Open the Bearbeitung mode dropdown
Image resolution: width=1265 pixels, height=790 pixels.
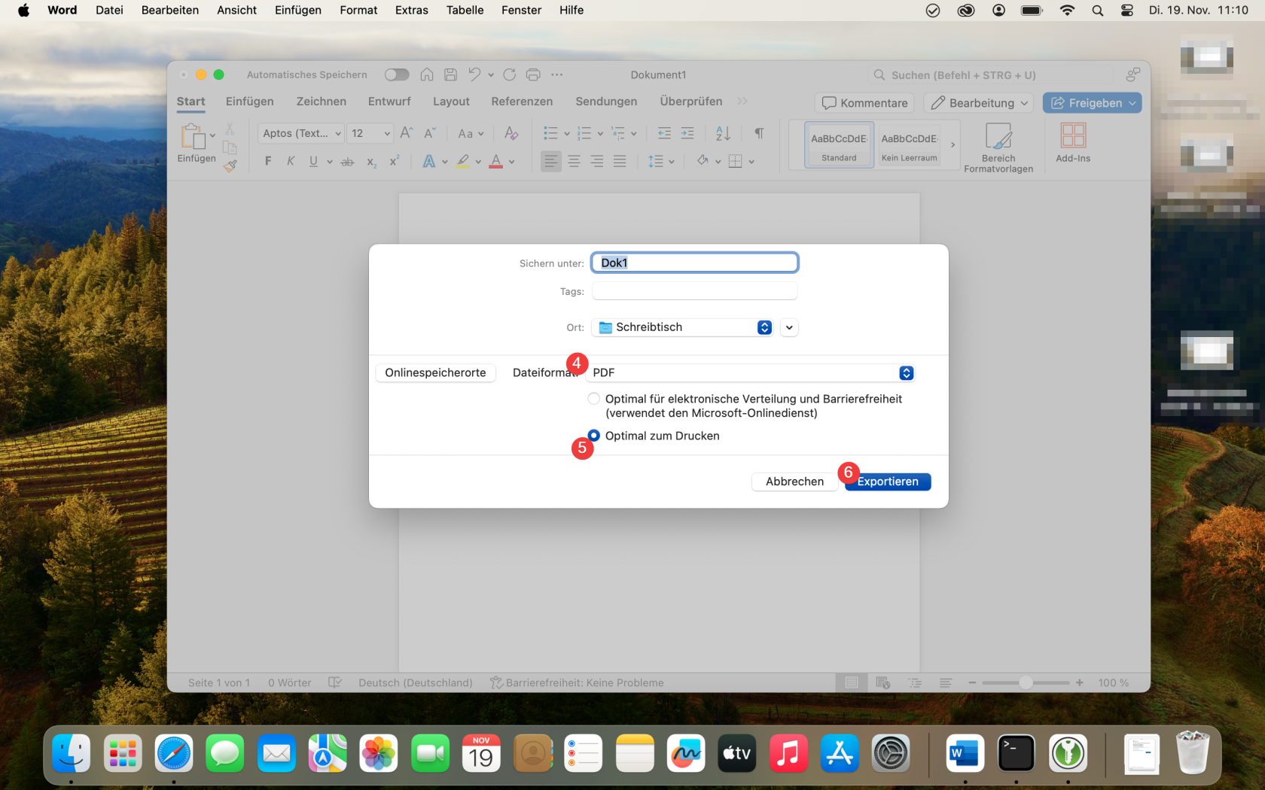980,103
